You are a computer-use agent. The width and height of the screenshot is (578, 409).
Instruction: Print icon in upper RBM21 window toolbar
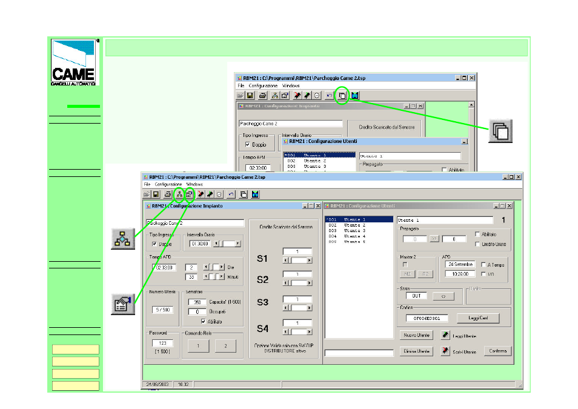point(262,96)
